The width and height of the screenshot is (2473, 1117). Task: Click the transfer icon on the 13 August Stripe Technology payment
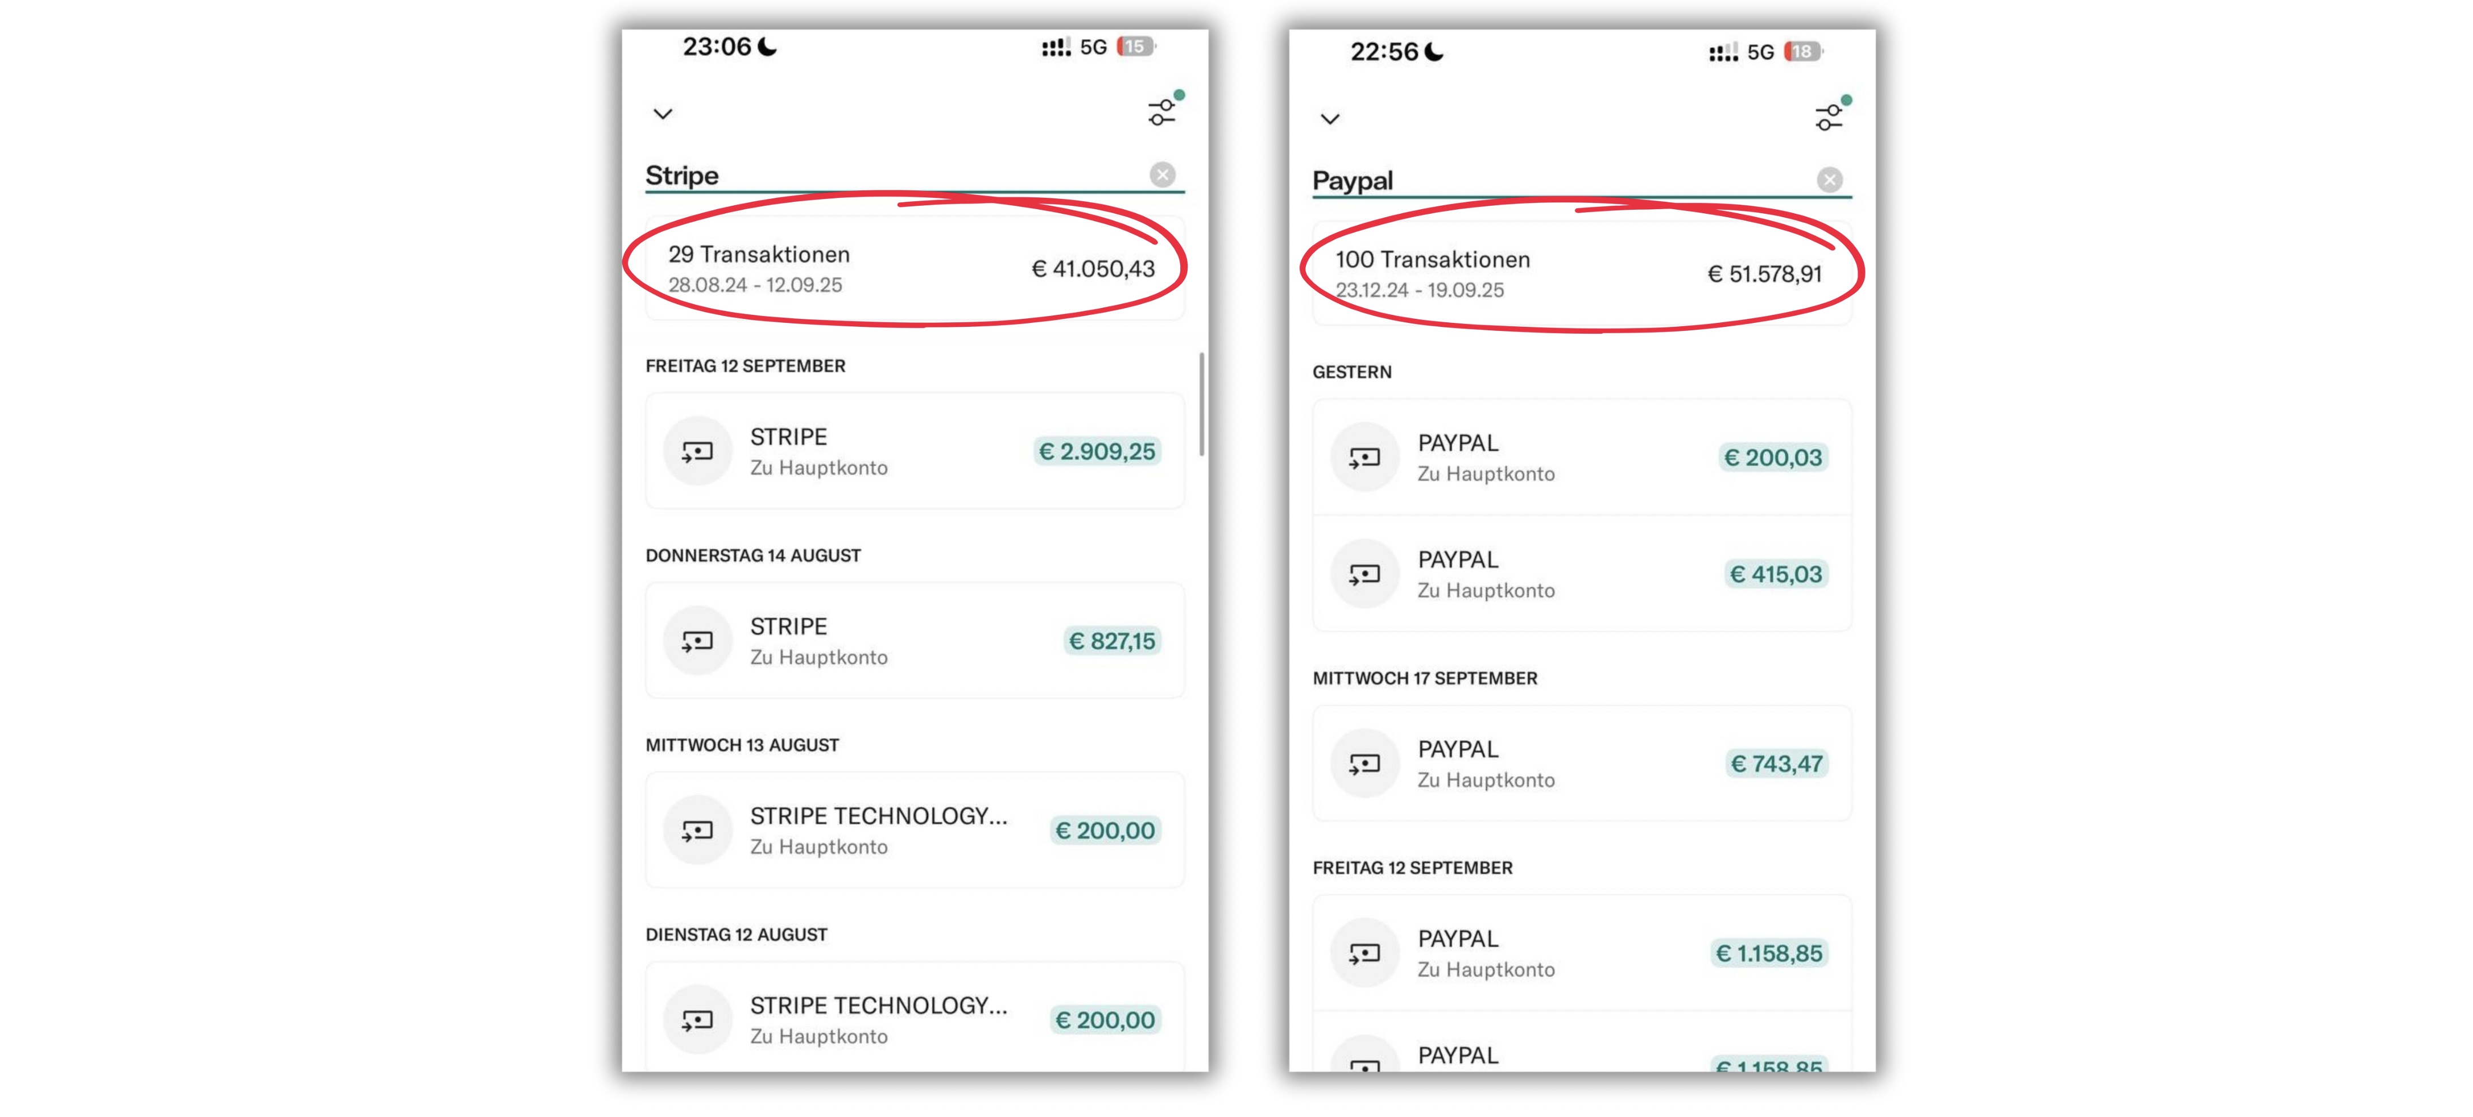click(x=698, y=830)
